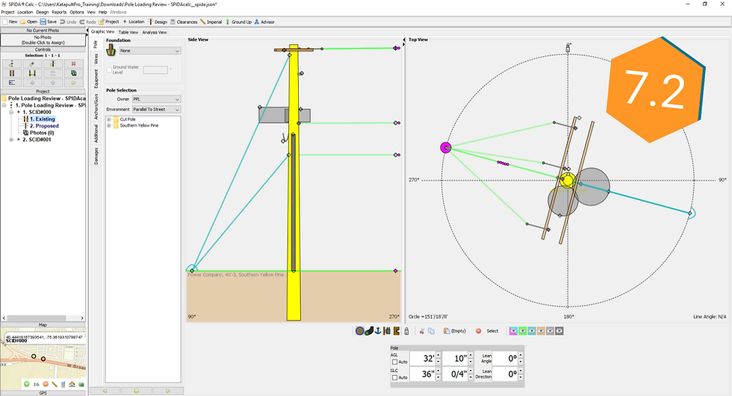Toggle the dark gray eye visibility layer
The image size is (732, 396).
coord(559,331)
